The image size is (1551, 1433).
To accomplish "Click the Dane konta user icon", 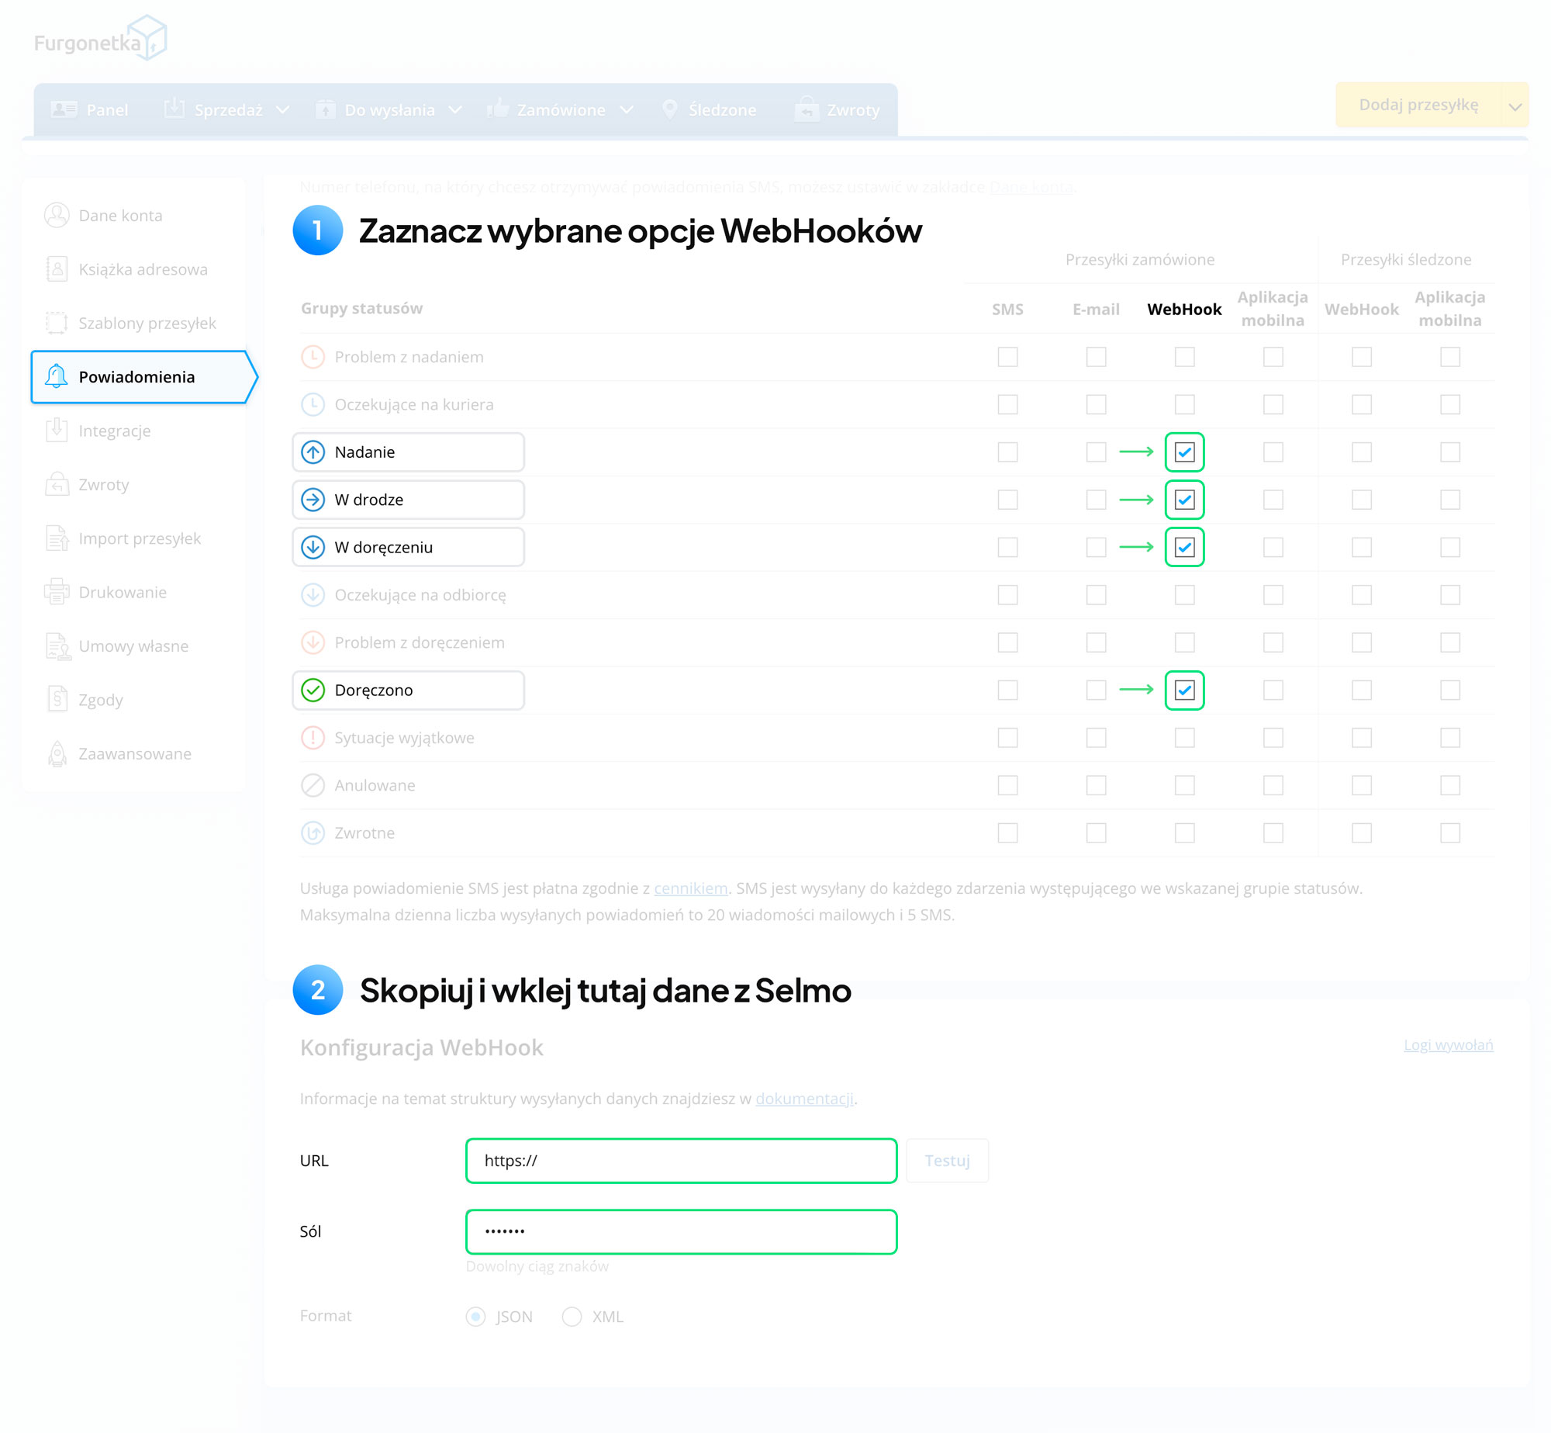I will click(56, 215).
